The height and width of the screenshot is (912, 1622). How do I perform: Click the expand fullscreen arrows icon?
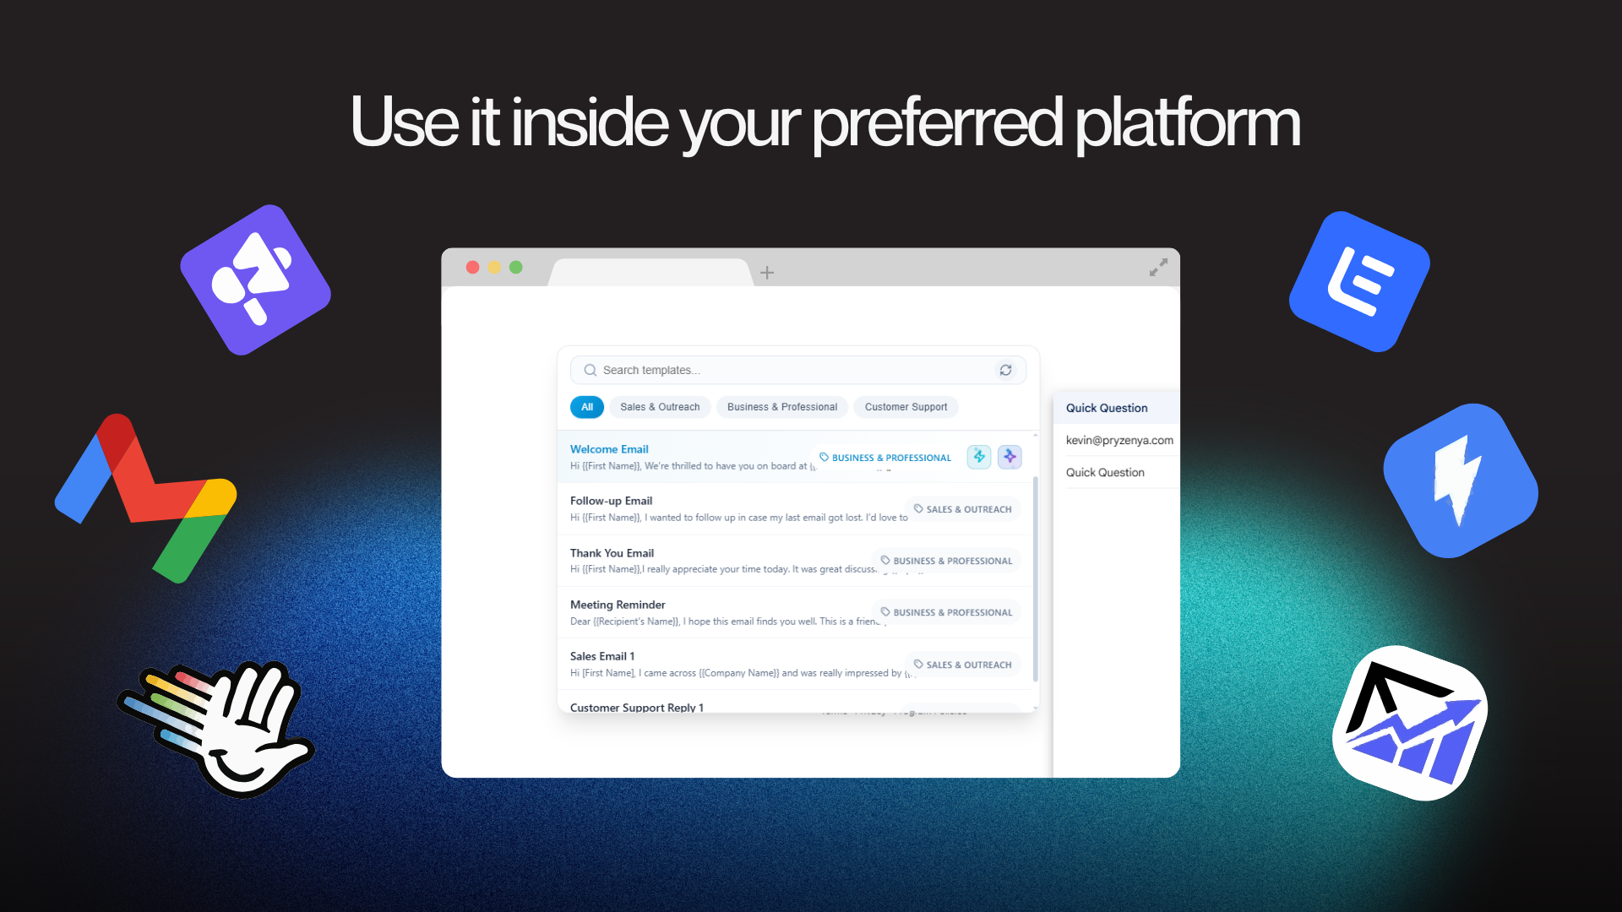[1158, 268]
